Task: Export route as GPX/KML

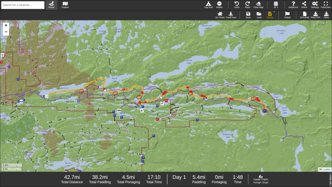Action: pos(305,15)
